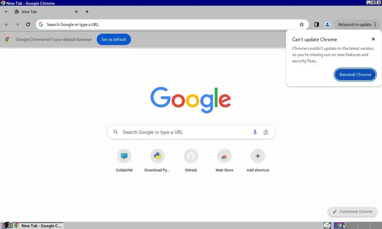Click the Chrome icon in the default-browser infobar

pos(8,39)
